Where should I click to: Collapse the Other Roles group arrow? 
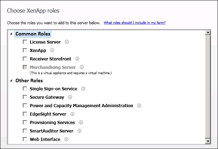point(11,80)
